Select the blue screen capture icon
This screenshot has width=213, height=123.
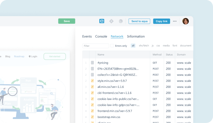point(102,21)
